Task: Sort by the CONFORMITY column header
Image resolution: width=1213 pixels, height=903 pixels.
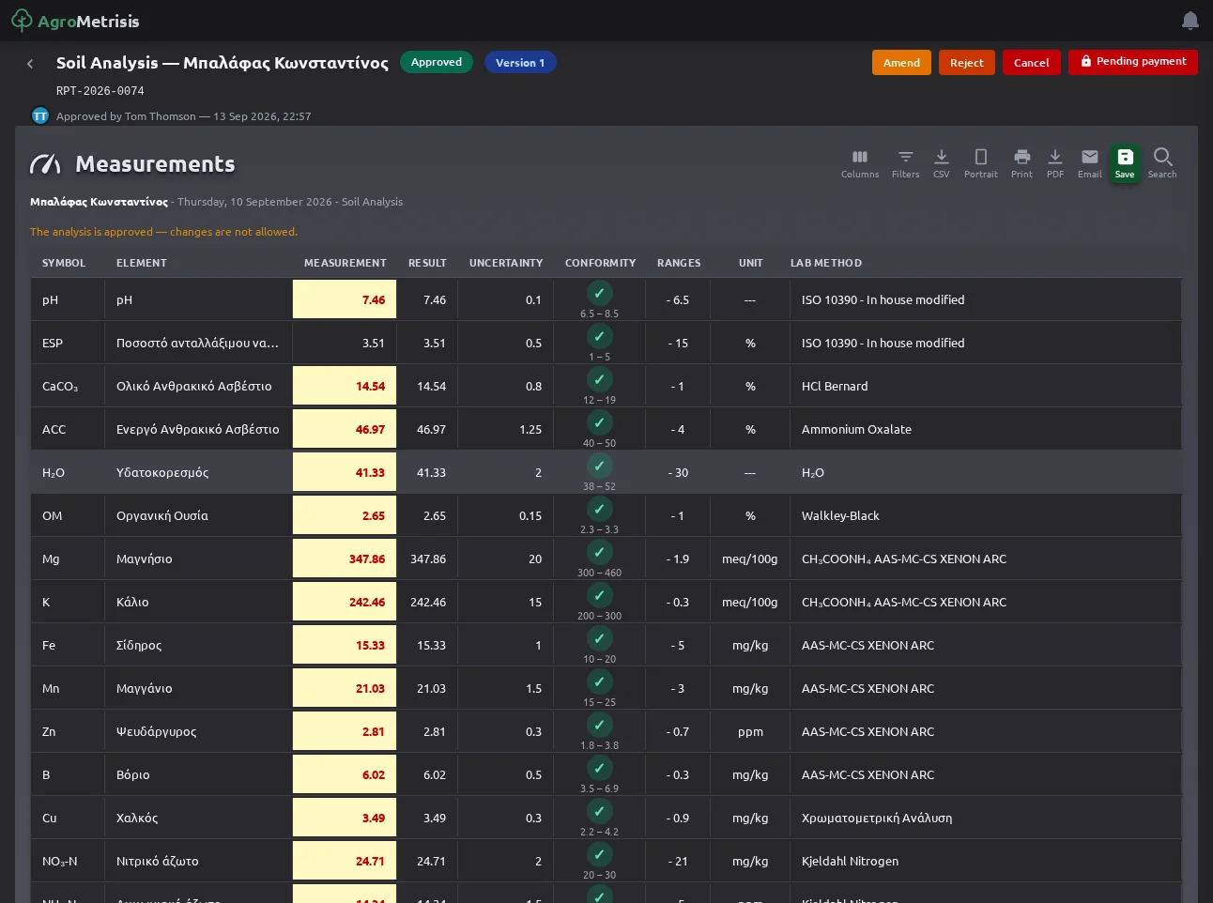Action: coord(601,263)
